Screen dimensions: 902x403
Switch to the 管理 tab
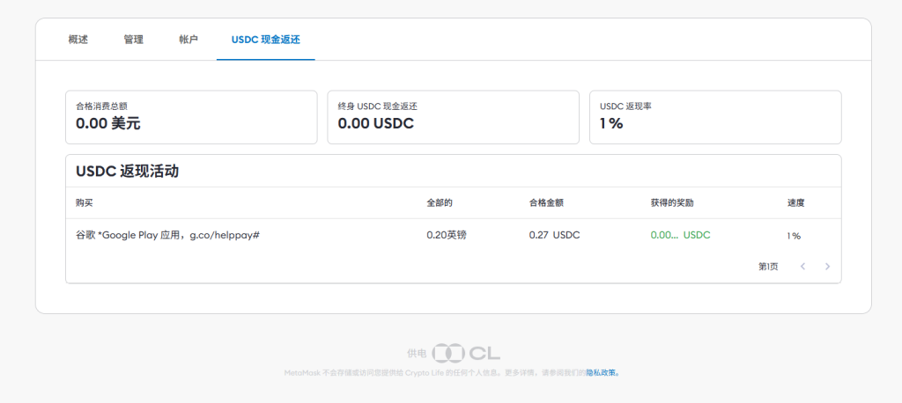point(133,40)
